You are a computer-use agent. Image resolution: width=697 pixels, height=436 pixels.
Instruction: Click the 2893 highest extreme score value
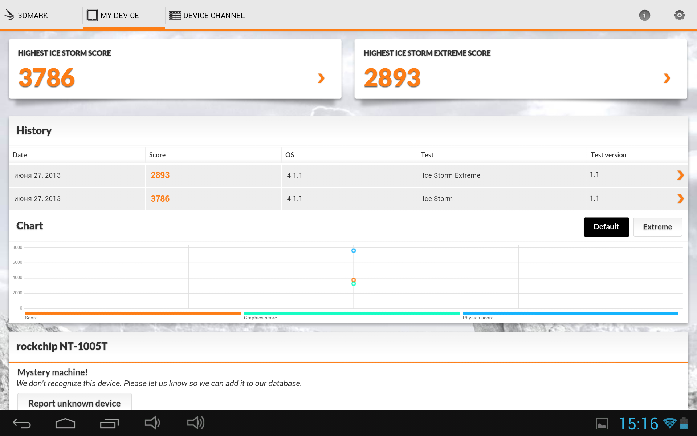[392, 78]
